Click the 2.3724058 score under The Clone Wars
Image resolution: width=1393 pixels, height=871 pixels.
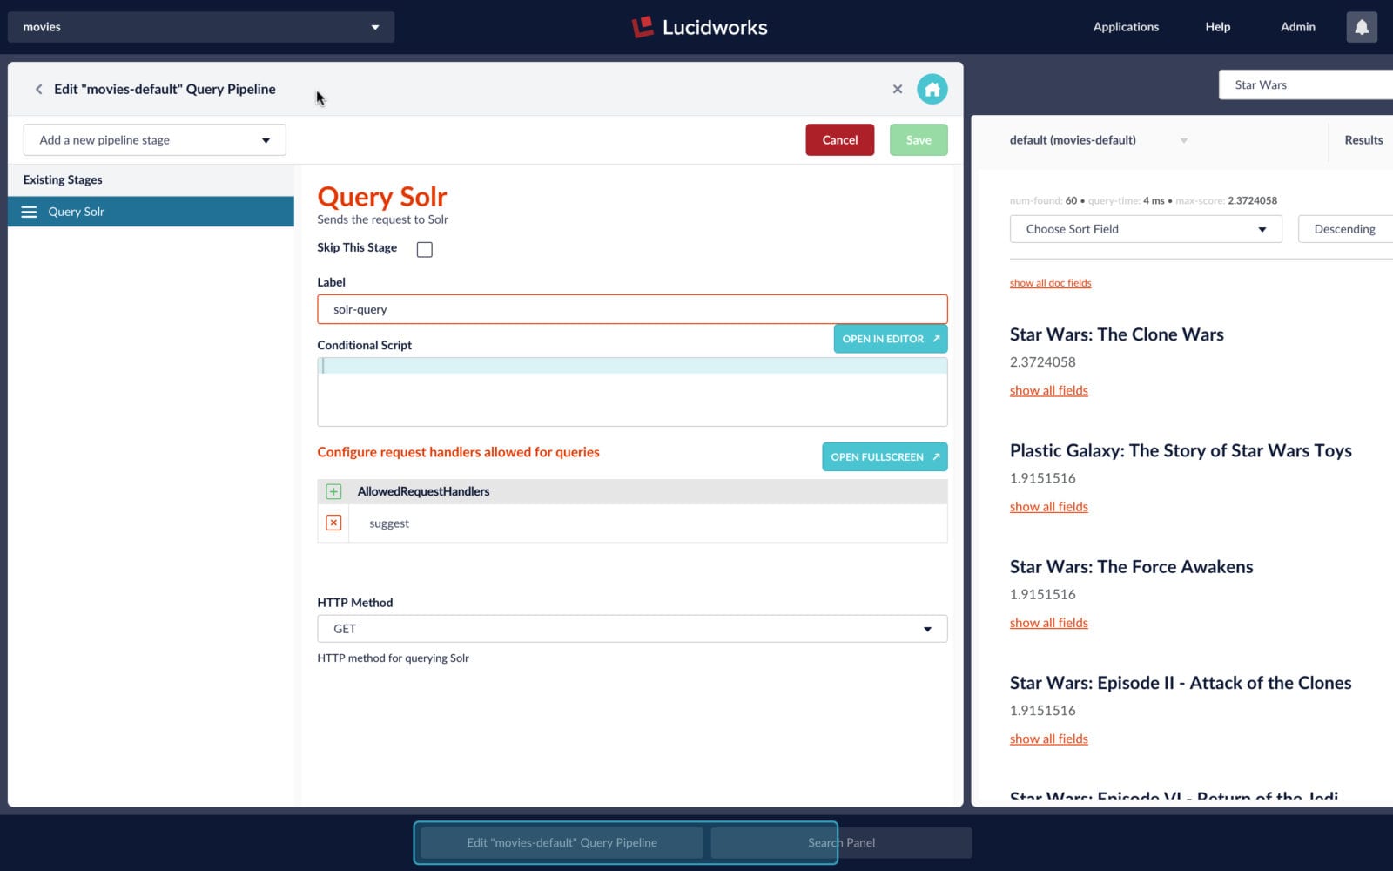1043,361
